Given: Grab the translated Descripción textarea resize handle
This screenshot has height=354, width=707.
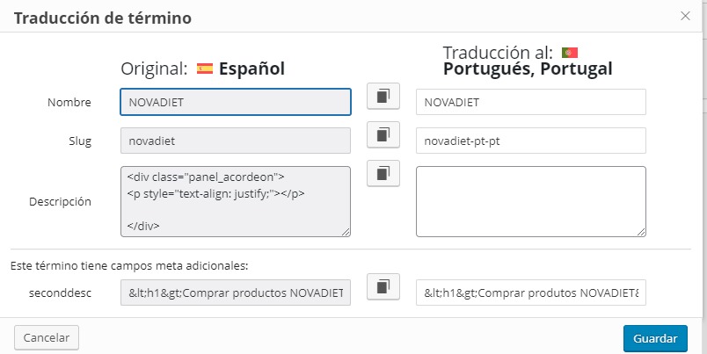Looking at the screenshot, I should tap(641, 231).
